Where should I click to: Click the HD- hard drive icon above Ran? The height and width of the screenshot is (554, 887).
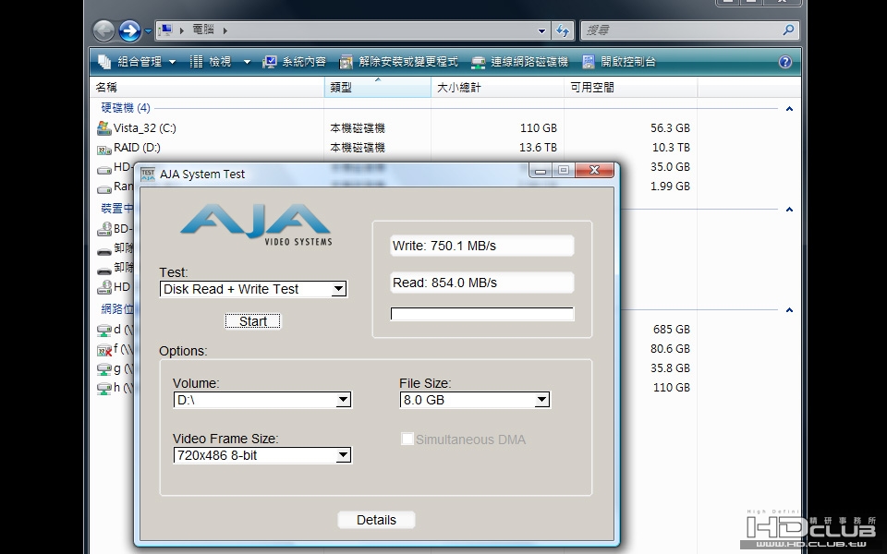coord(104,169)
